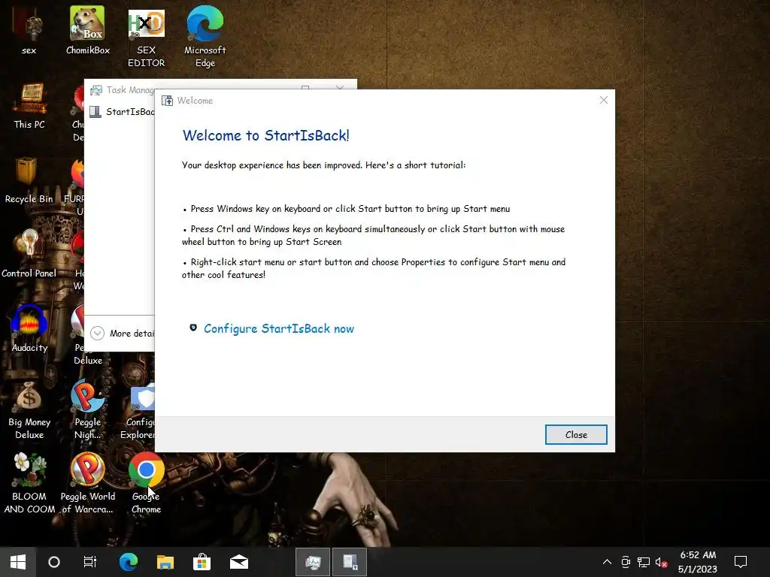Expand More details in Task Manager
770x577 pixels.
[x=123, y=333]
